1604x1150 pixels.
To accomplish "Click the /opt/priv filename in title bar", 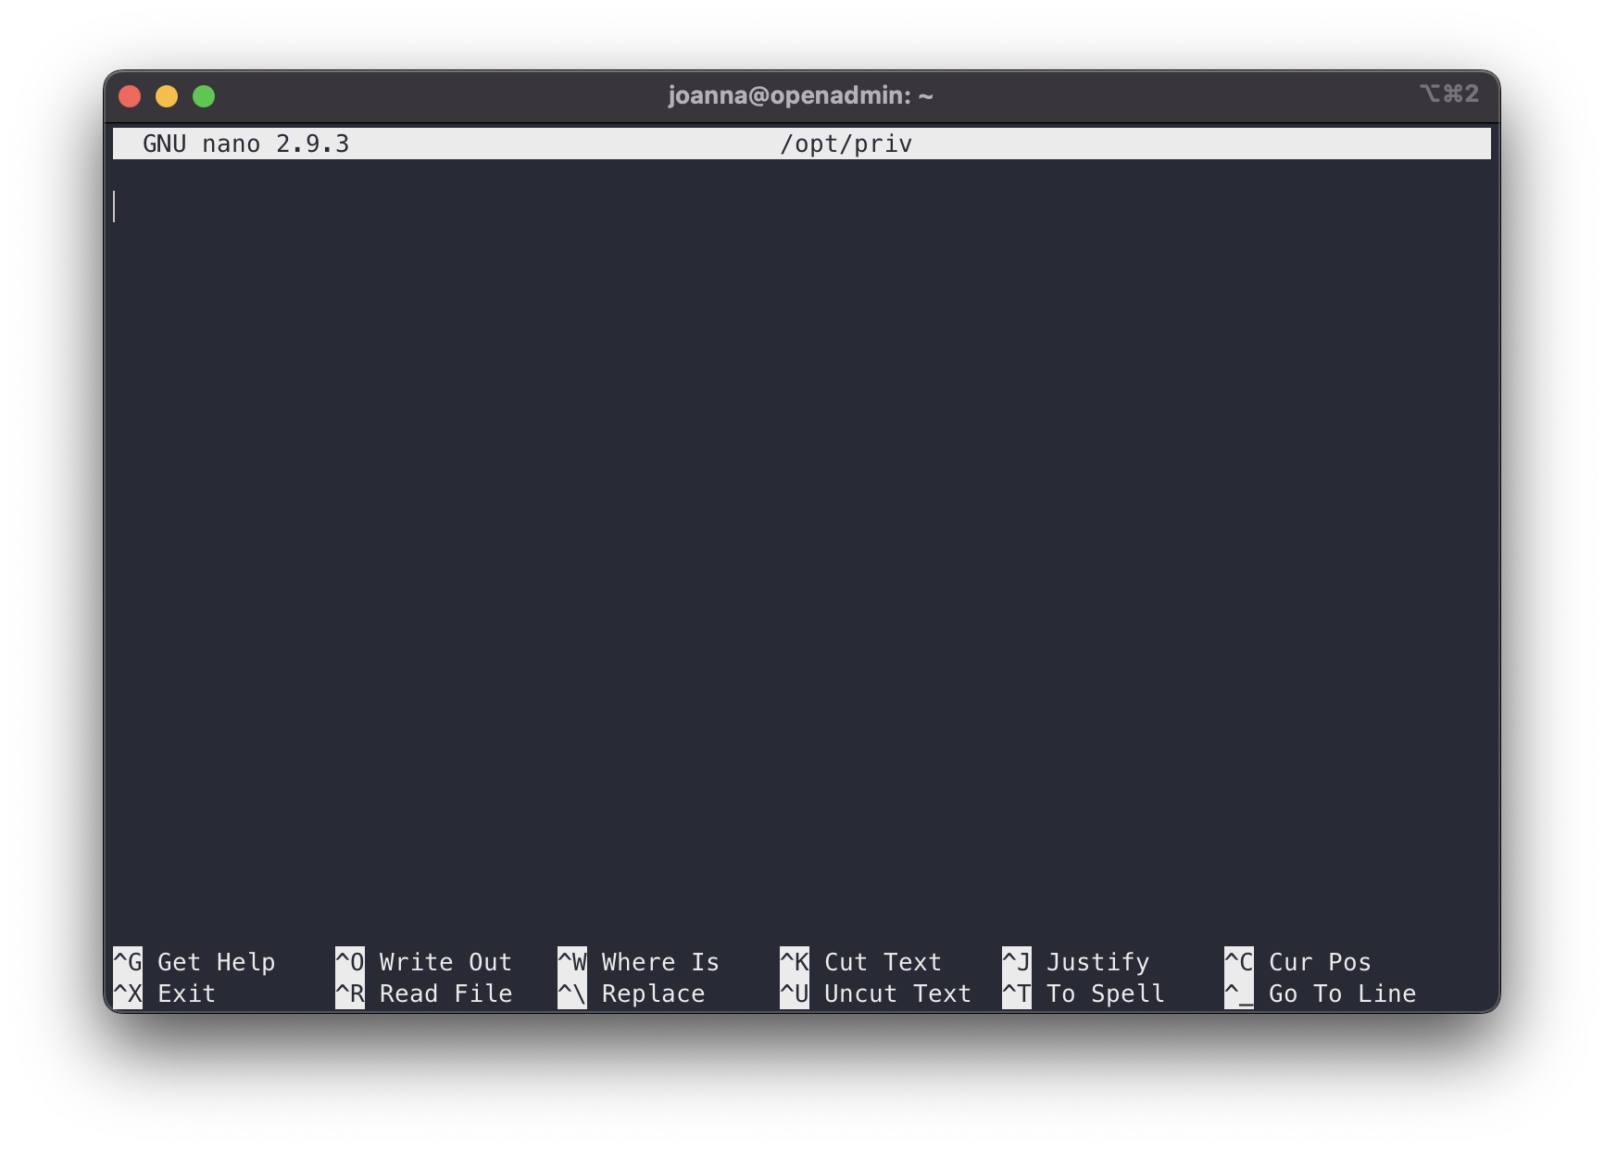I will 846,144.
